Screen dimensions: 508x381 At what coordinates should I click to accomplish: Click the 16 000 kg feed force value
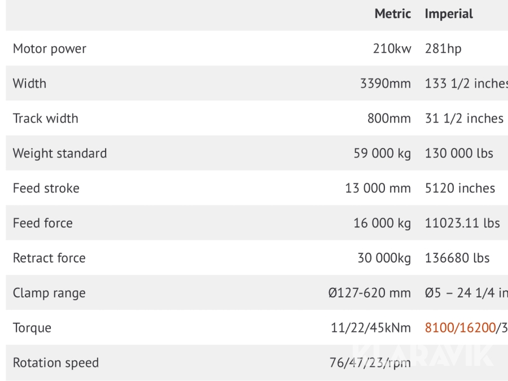coord(382,224)
